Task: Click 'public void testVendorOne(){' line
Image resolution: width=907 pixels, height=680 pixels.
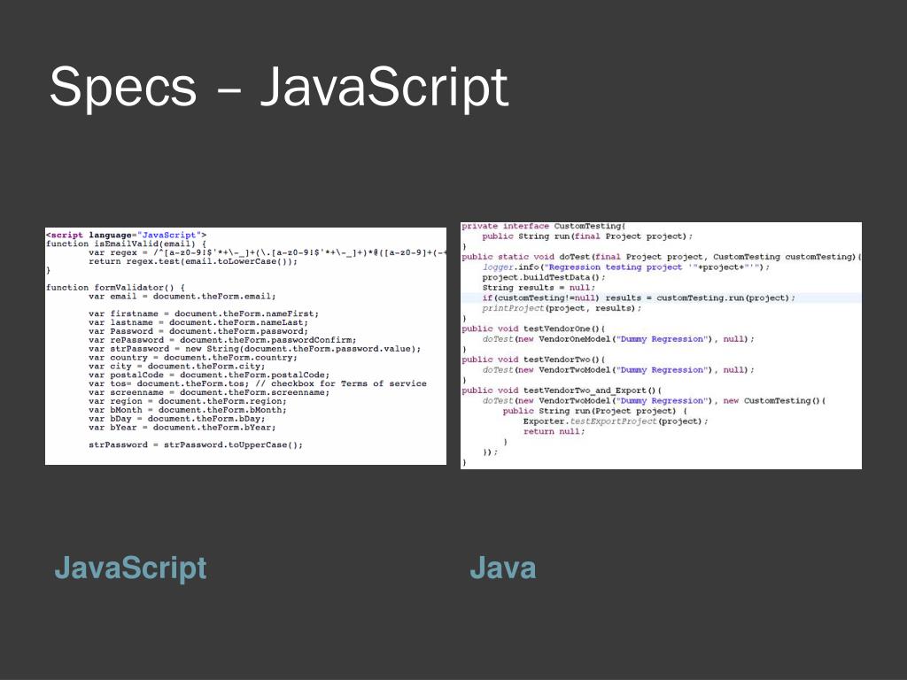Action: [533, 328]
